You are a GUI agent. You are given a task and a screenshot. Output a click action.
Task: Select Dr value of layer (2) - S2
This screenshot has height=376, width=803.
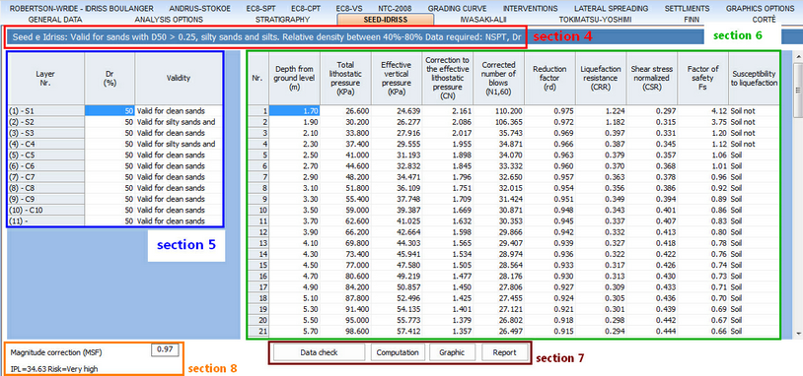109,122
